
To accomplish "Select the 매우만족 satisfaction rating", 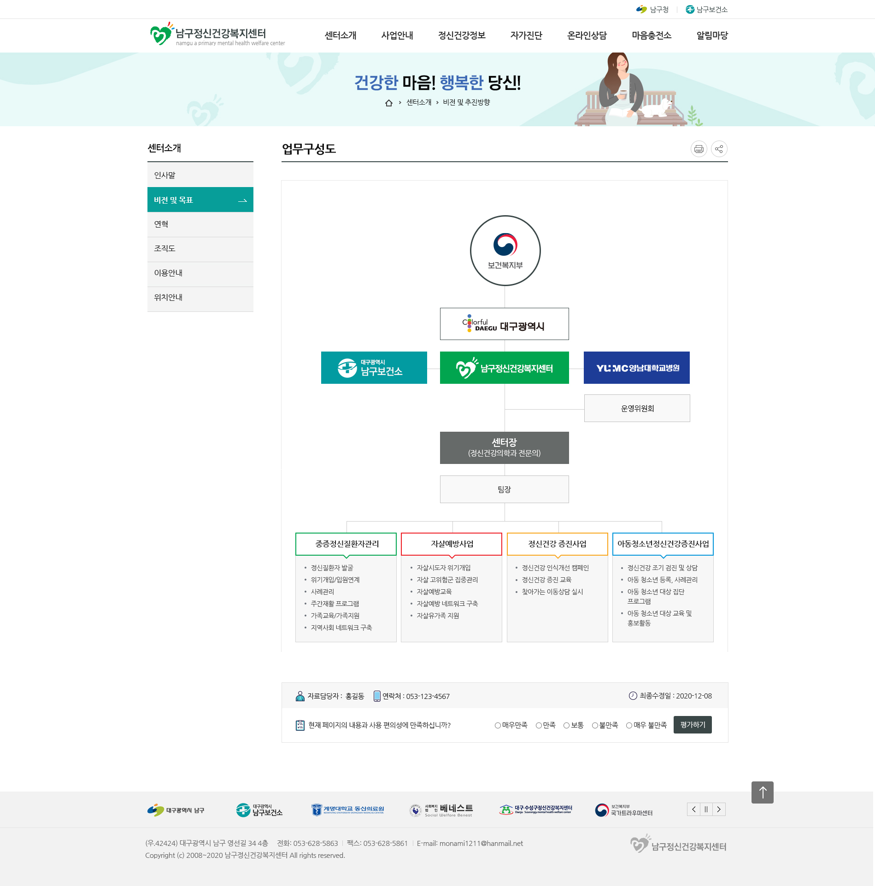I will pyautogui.click(x=498, y=725).
